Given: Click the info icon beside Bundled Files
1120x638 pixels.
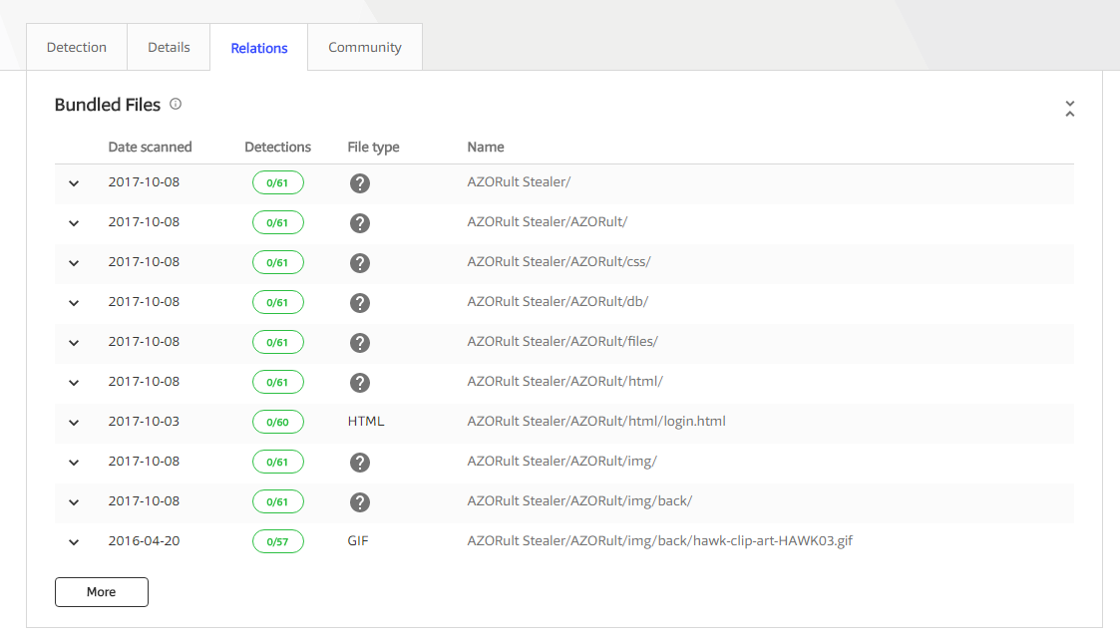Looking at the screenshot, I should (x=176, y=104).
